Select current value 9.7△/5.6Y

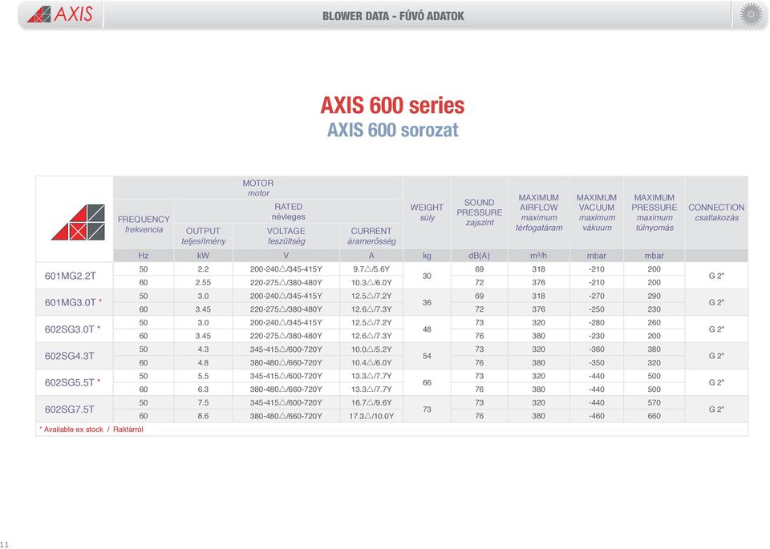tap(371, 269)
